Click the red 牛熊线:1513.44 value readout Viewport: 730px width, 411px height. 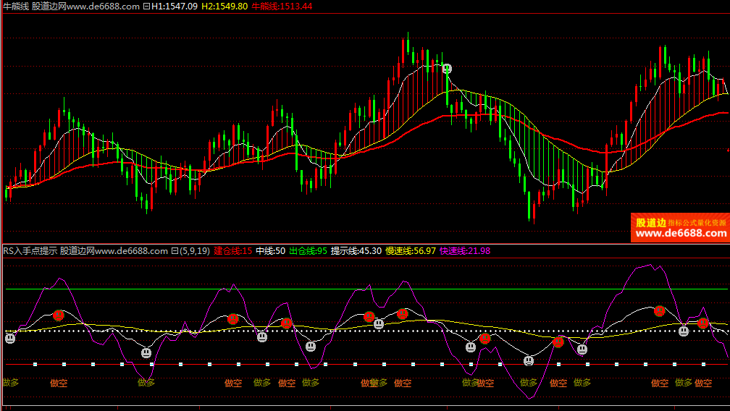[x=282, y=6]
